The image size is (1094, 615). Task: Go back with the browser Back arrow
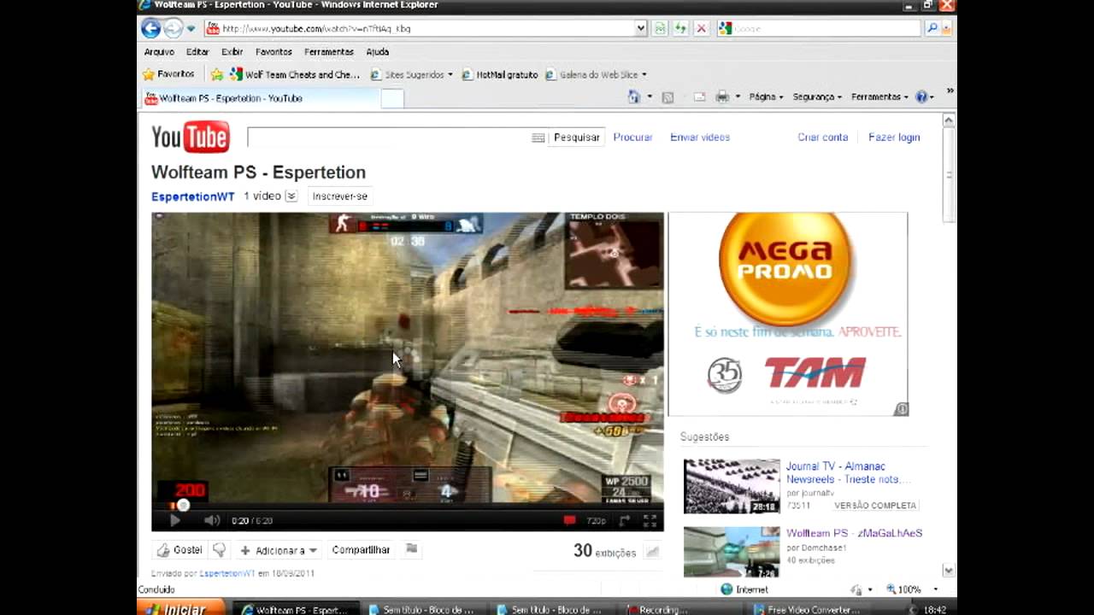coord(150,28)
